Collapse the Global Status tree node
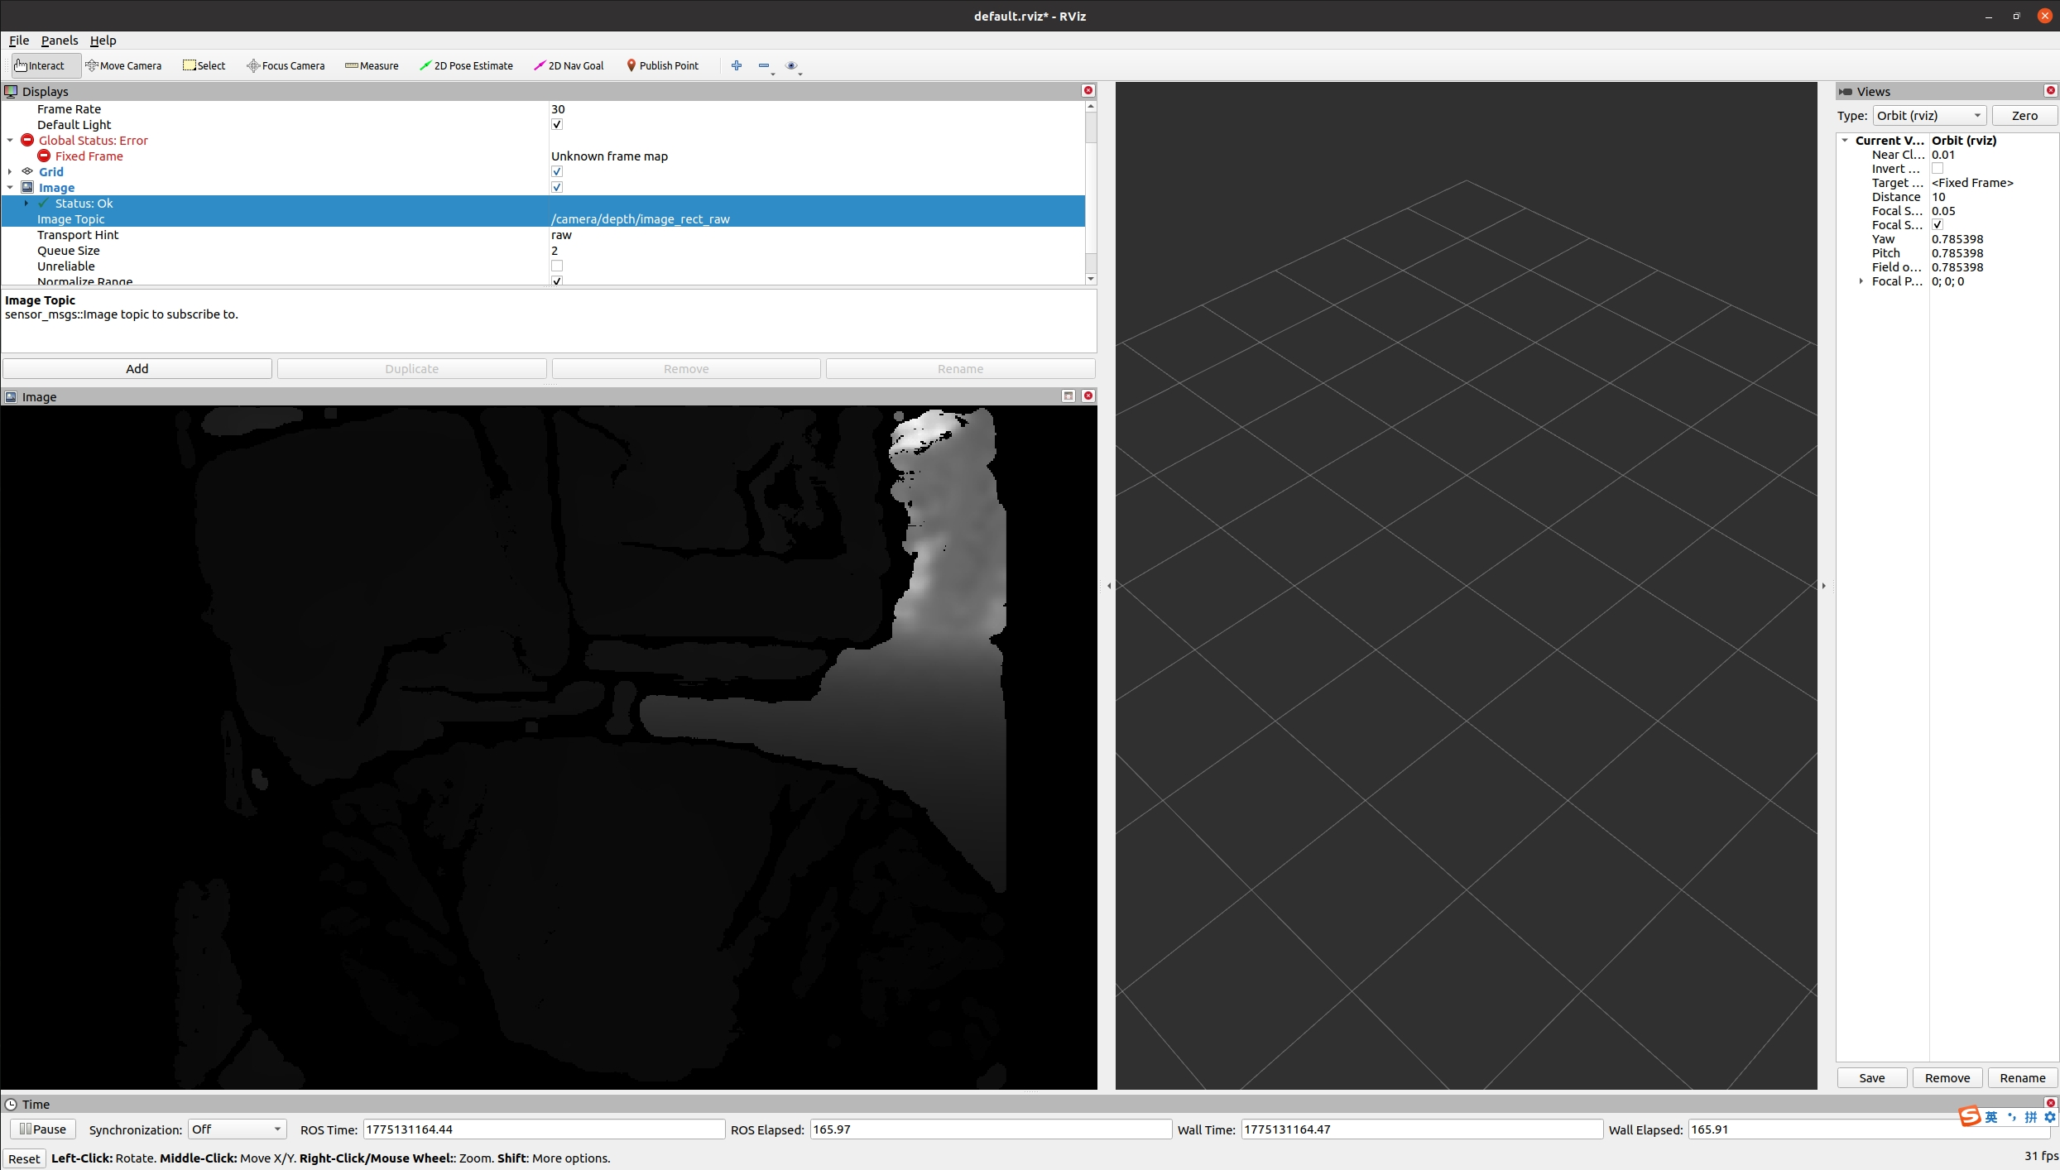The height and width of the screenshot is (1170, 2060). tap(10, 140)
